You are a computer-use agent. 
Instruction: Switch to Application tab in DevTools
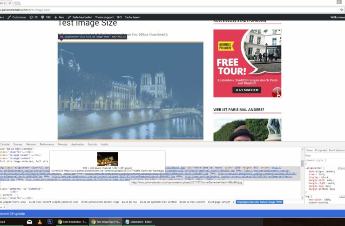point(77,145)
